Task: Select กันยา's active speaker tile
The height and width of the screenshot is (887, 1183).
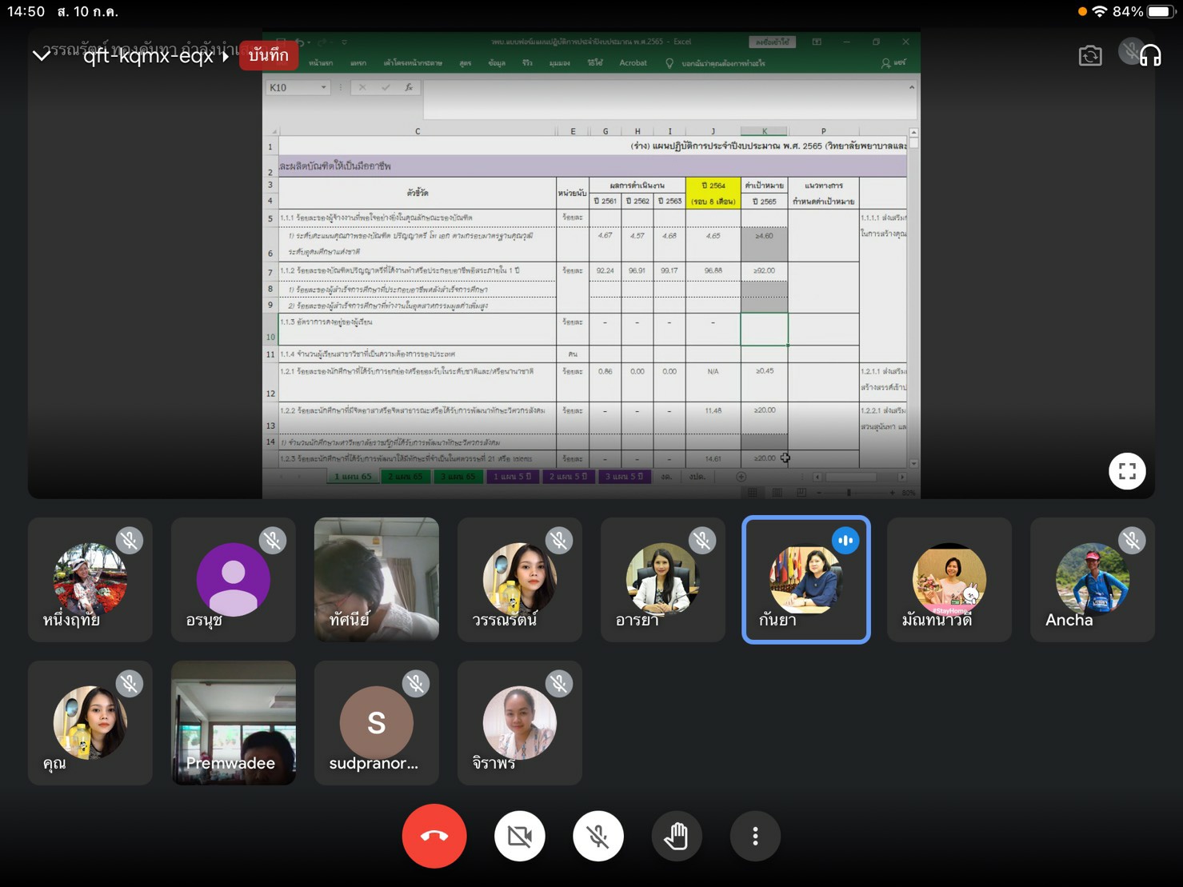Action: click(805, 580)
